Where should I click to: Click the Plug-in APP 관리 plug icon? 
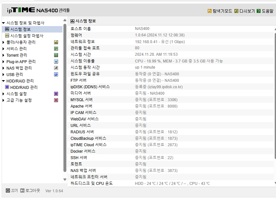click(x=56, y=62)
